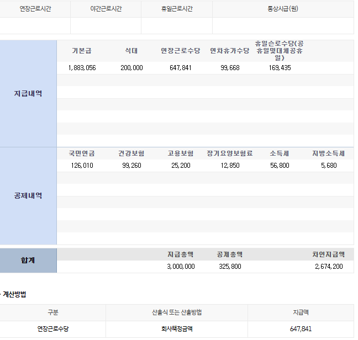Click the 공제총액 total 325,800

[x=230, y=267]
